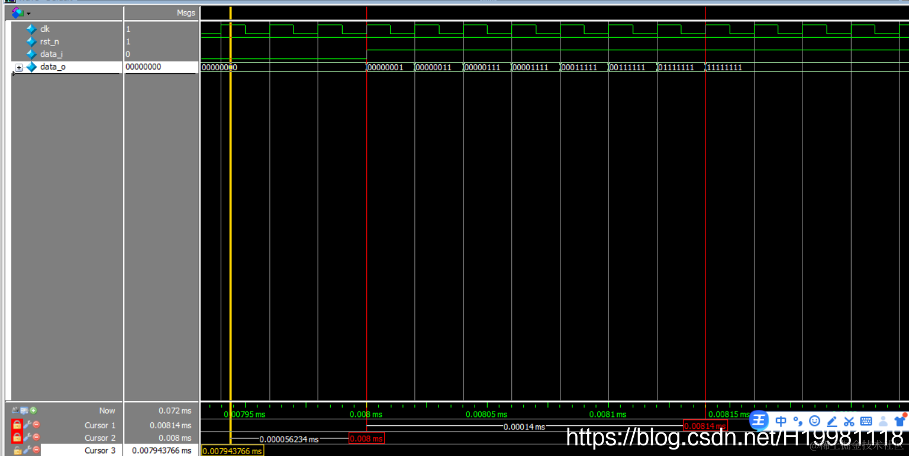
Task: Click the 0.00014 ms cursor delta label
Action: 524,426
